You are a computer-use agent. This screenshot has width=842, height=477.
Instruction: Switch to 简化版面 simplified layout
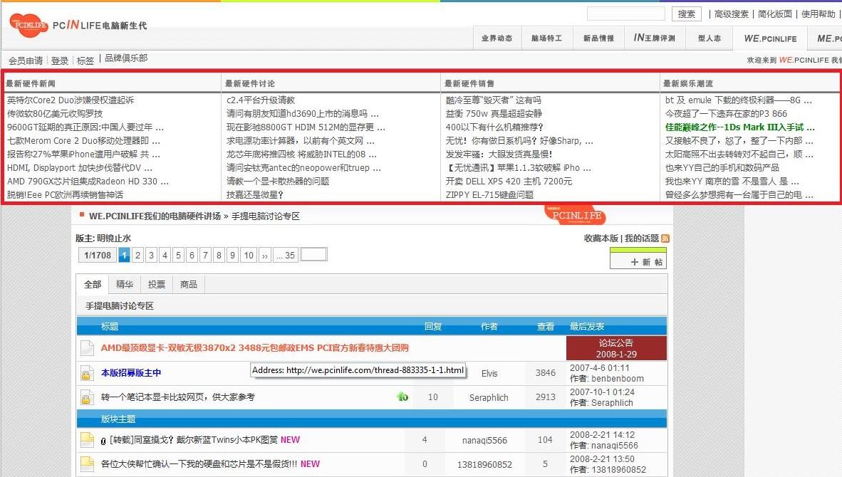click(x=774, y=14)
